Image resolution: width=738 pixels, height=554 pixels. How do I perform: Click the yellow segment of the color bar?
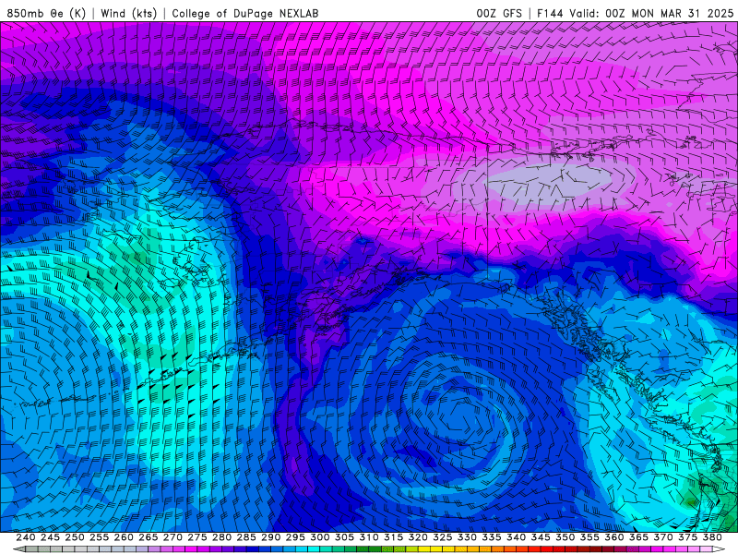pos(423,549)
